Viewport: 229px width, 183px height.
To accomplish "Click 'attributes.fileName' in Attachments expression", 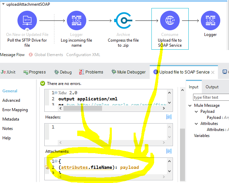I will click(87, 167).
